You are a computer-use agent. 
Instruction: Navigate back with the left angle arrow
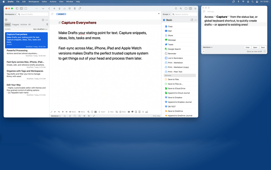coord(49,9)
